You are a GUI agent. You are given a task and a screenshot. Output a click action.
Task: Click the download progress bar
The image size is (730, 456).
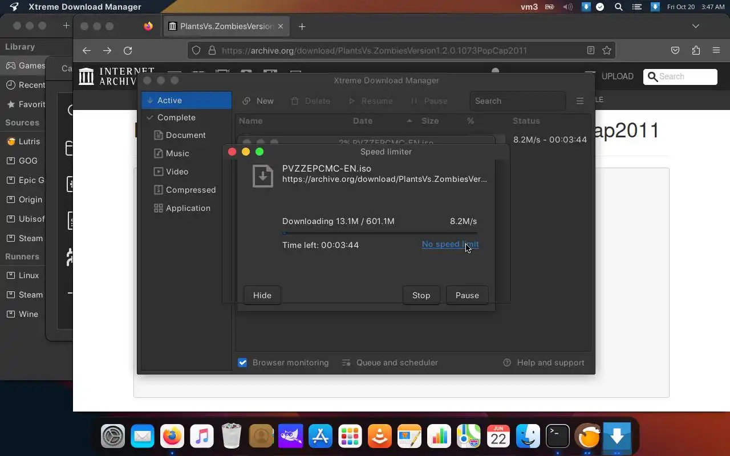pos(380,233)
